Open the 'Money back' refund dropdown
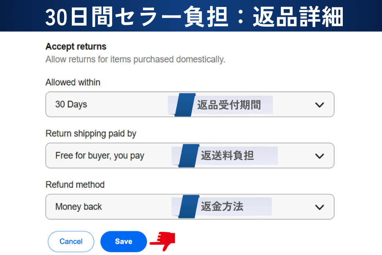 tap(110, 207)
